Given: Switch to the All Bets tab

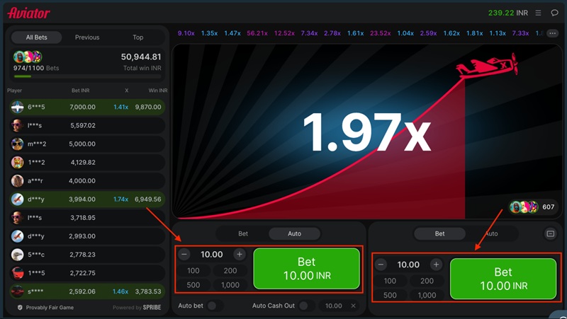Looking at the screenshot, I should 37,37.
